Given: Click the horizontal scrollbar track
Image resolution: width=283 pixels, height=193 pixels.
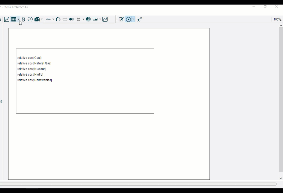Looking at the screenshot, I should 138,184.
